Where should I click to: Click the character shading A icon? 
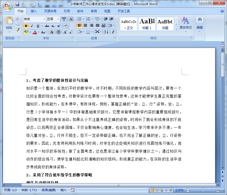[x=52, y=32]
